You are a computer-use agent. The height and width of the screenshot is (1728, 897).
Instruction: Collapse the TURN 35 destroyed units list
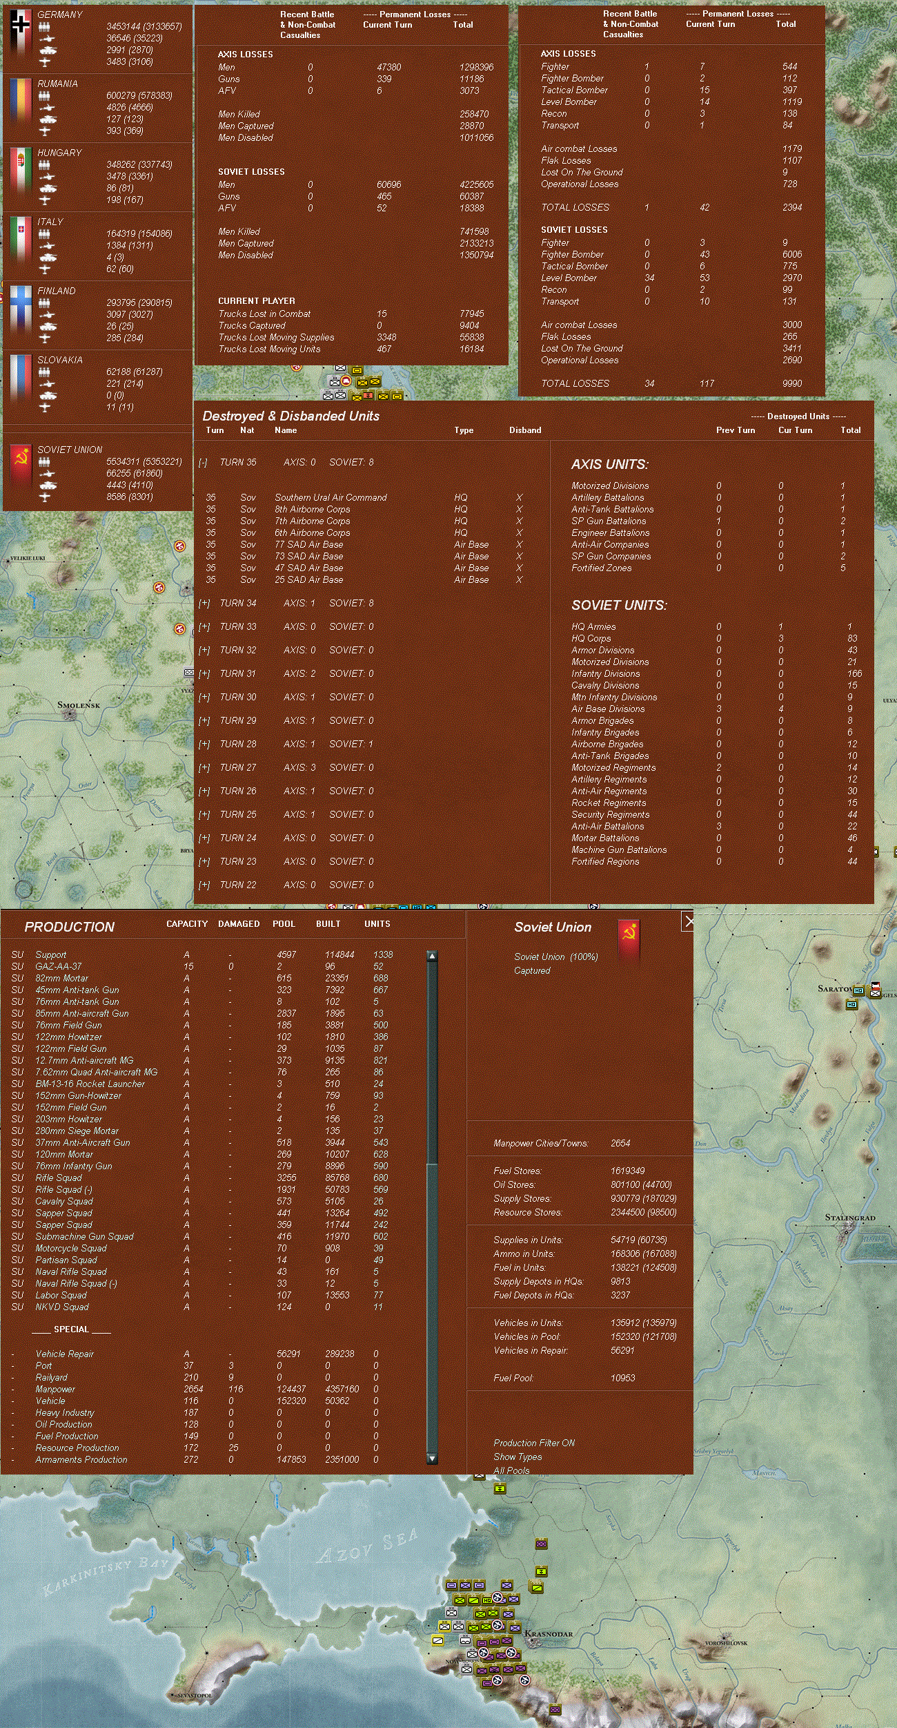(x=203, y=463)
